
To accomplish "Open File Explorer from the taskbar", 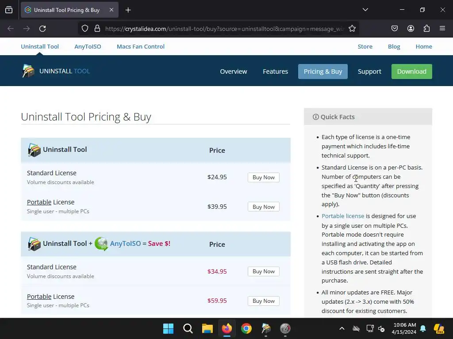I will pyautogui.click(x=207, y=328).
